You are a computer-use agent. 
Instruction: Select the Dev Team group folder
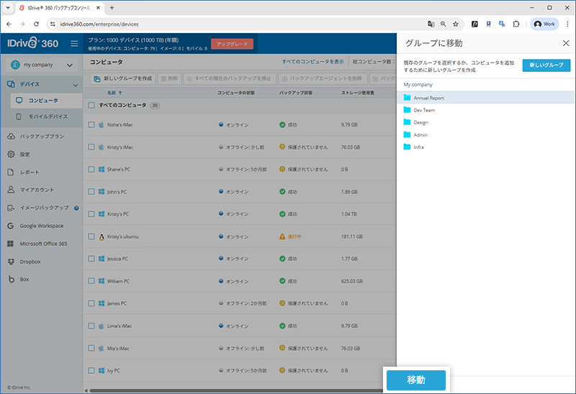[x=424, y=110]
